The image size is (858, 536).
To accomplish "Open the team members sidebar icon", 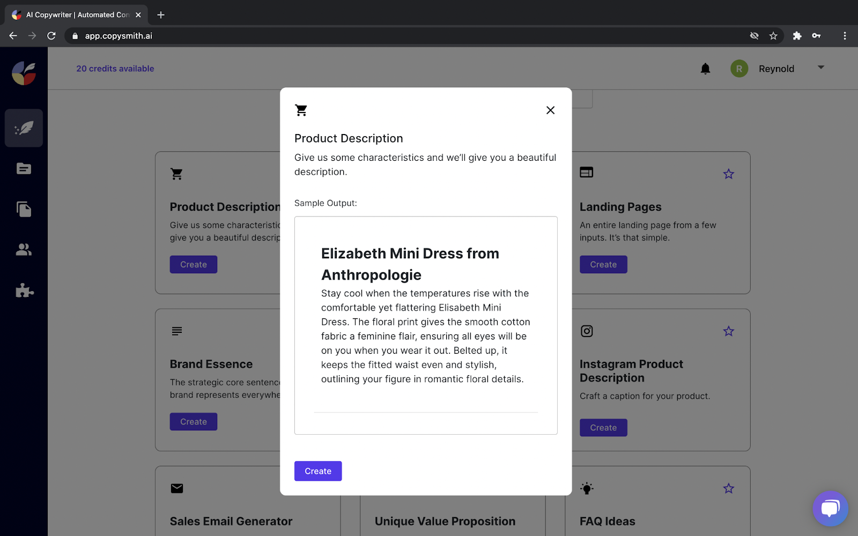I will click(x=24, y=250).
